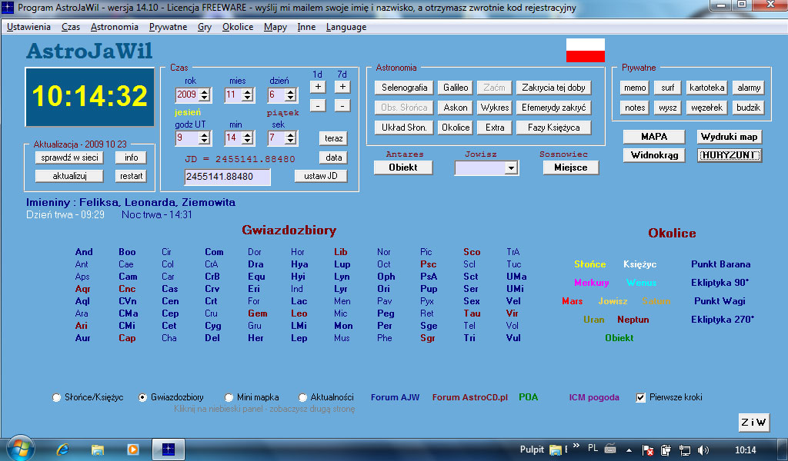Screen dimensions: 788x461
Task: Choose the Aktualności radio option
Action: pos(302,397)
